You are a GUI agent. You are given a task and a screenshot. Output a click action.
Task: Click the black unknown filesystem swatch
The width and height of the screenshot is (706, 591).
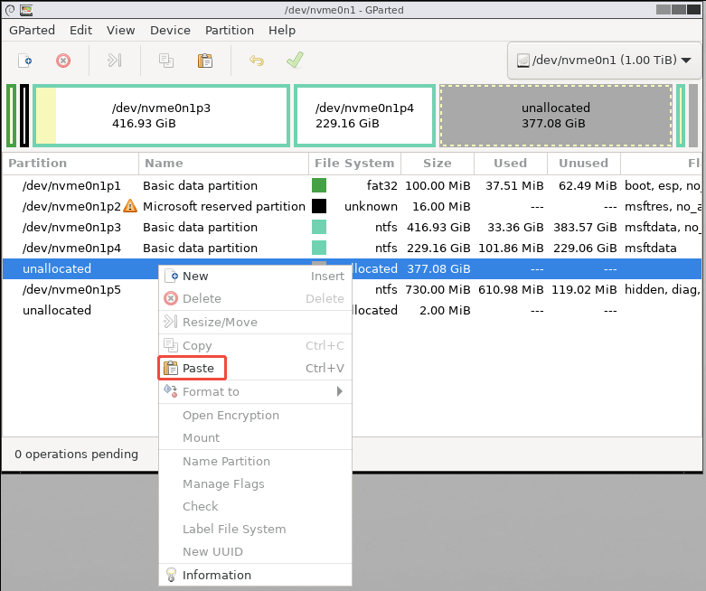[319, 206]
